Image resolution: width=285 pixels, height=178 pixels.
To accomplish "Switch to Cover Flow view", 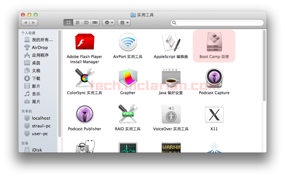I will click(x=95, y=23).
